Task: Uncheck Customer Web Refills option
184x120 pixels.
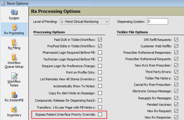Action: (x=176, y=46)
